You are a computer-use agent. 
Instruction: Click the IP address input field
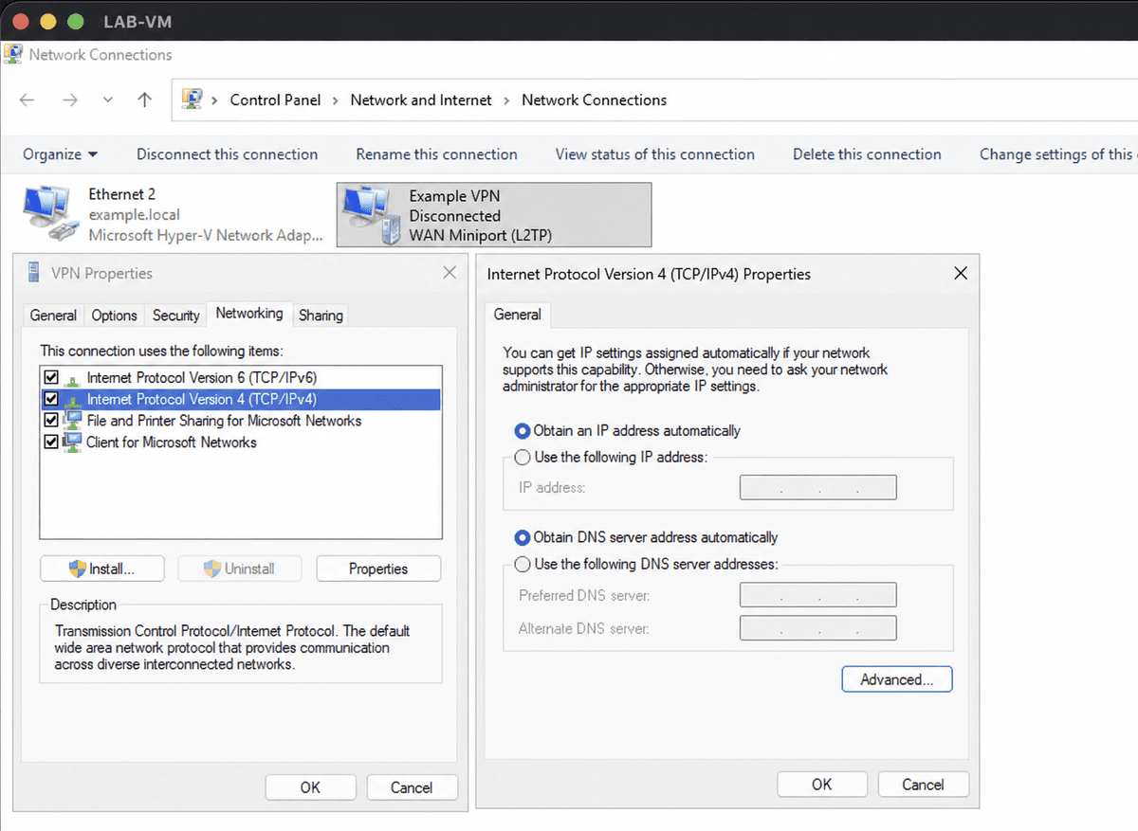tap(817, 488)
